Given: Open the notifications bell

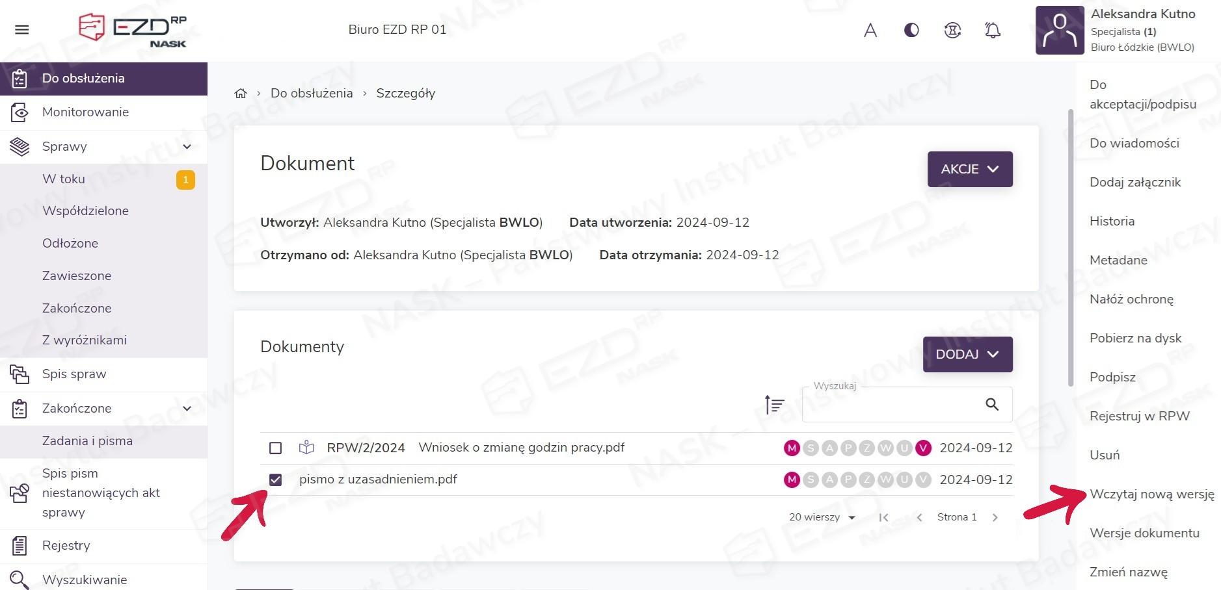Looking at the screenshot, I should (x=993, y=30).
